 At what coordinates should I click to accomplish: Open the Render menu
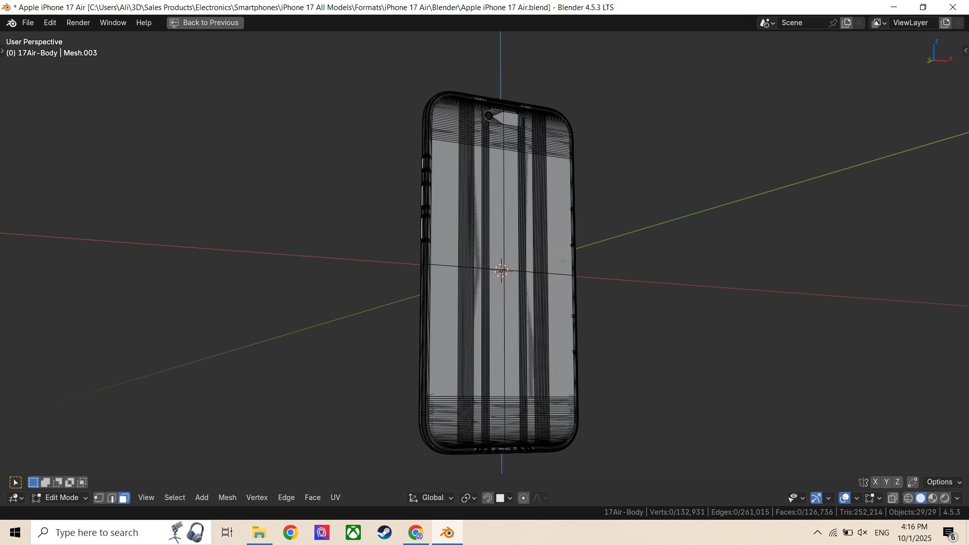tap(78, 23)
